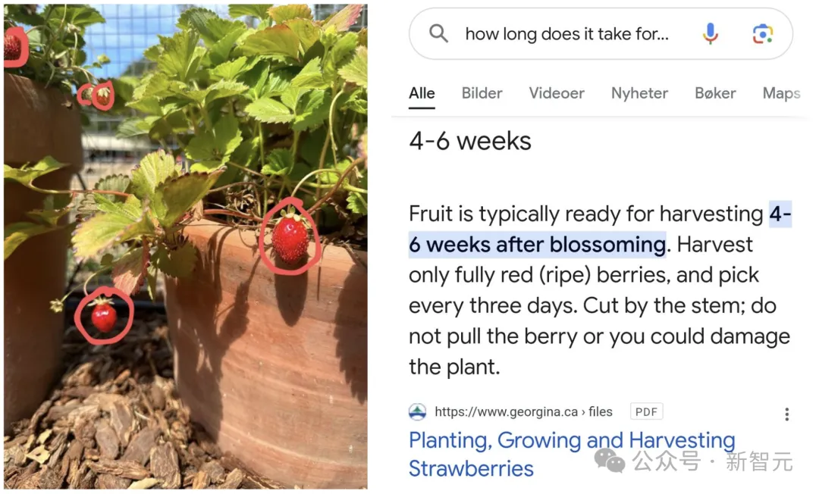
Task: Click the small circled strawberry near mulch
Action: [x=103, y=315]
